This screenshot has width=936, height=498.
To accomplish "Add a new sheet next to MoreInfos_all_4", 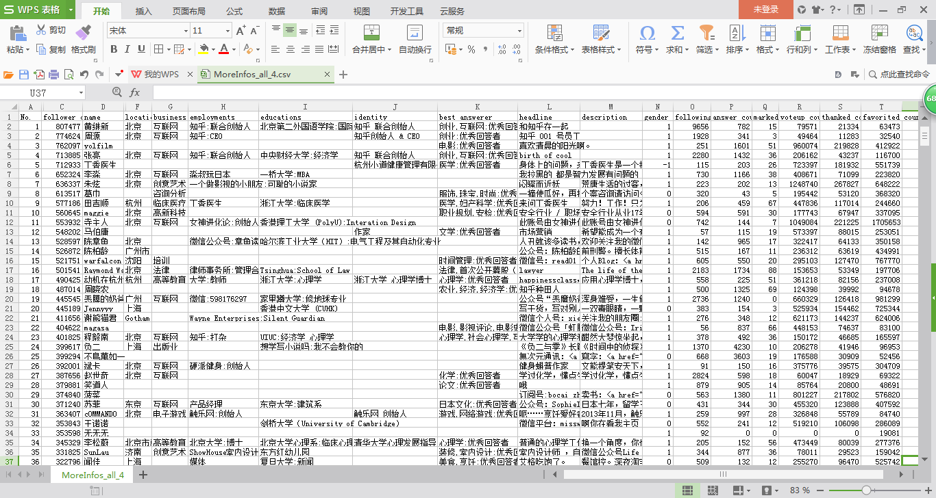I will [x=143, y=475].
